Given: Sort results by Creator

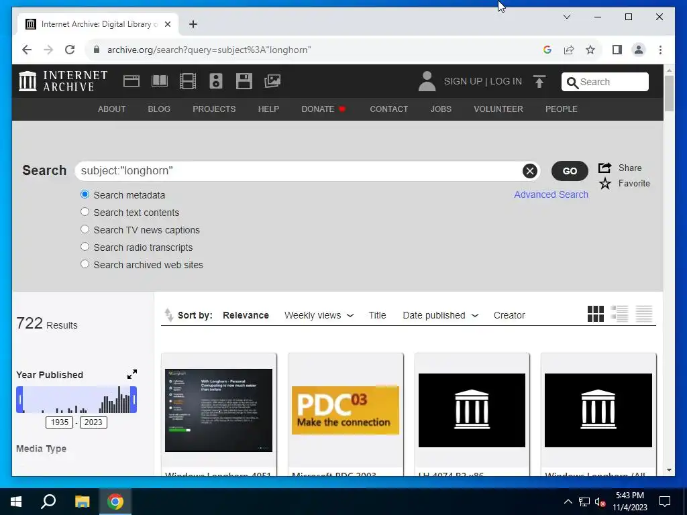Looking at the screenshot, I should [x=509, y=315].
